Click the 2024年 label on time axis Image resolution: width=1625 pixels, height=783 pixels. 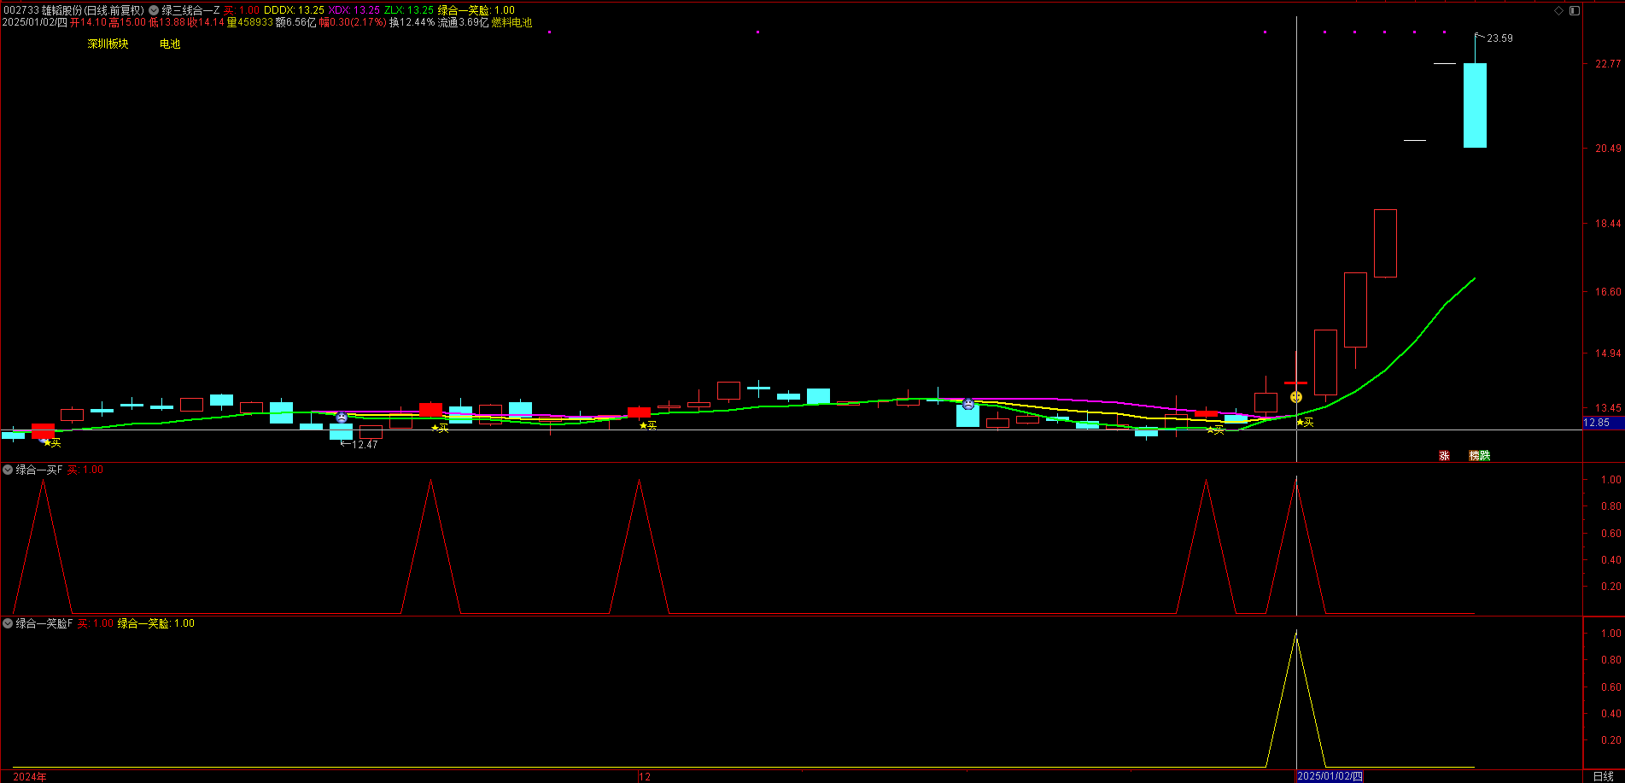pyautogui.click(x=30, y=776)
